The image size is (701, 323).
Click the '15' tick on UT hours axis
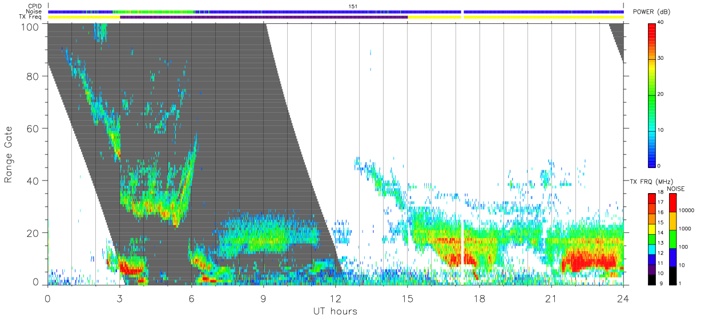(x=408, y=298)
